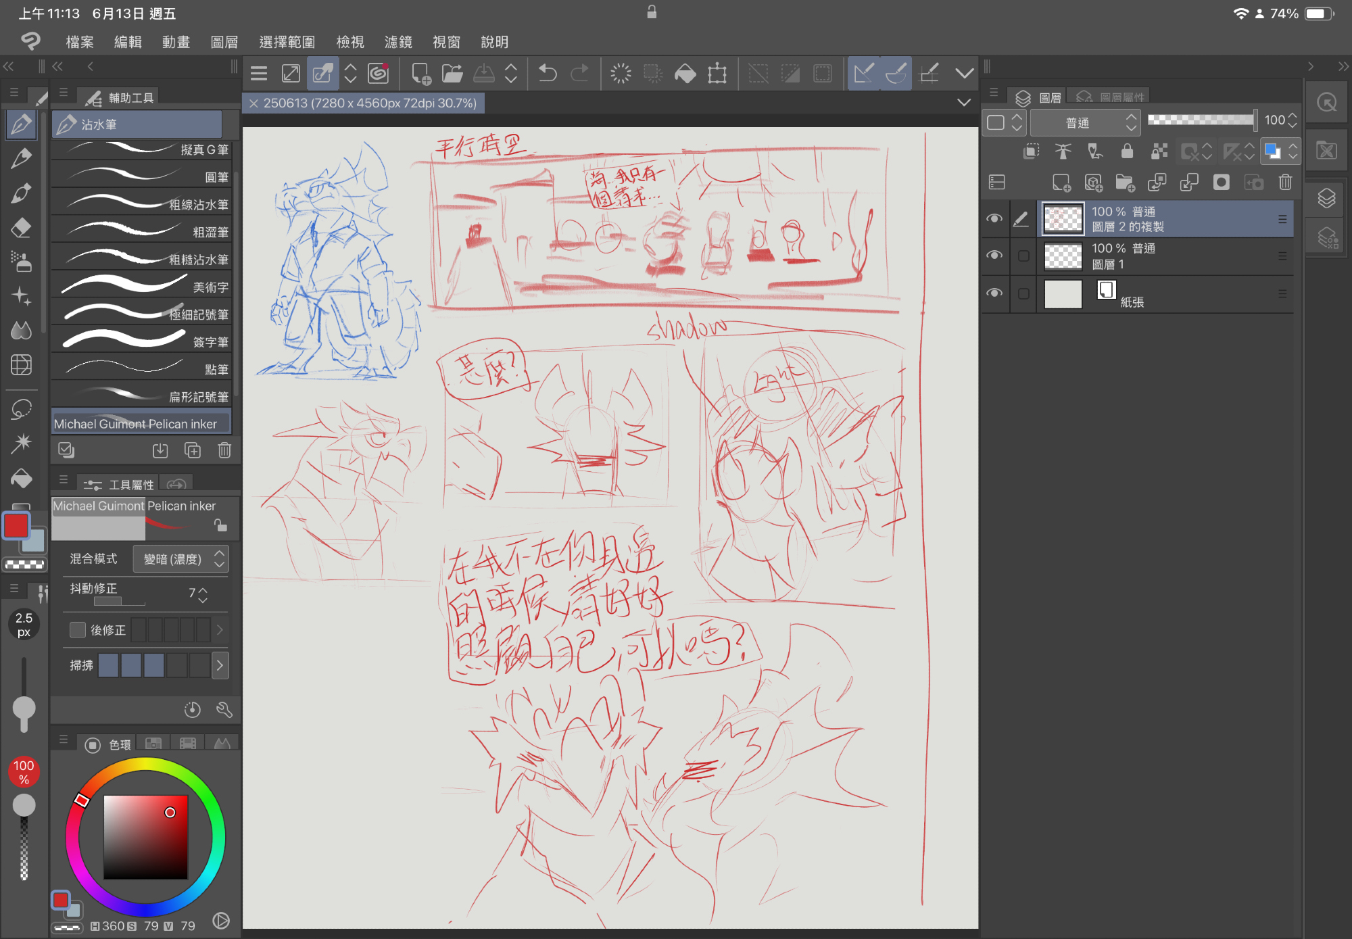This screenshot has height=939, width=1352.
Task: Toggle visibility of 紙張 paper layer
Action: pos(994,293)
